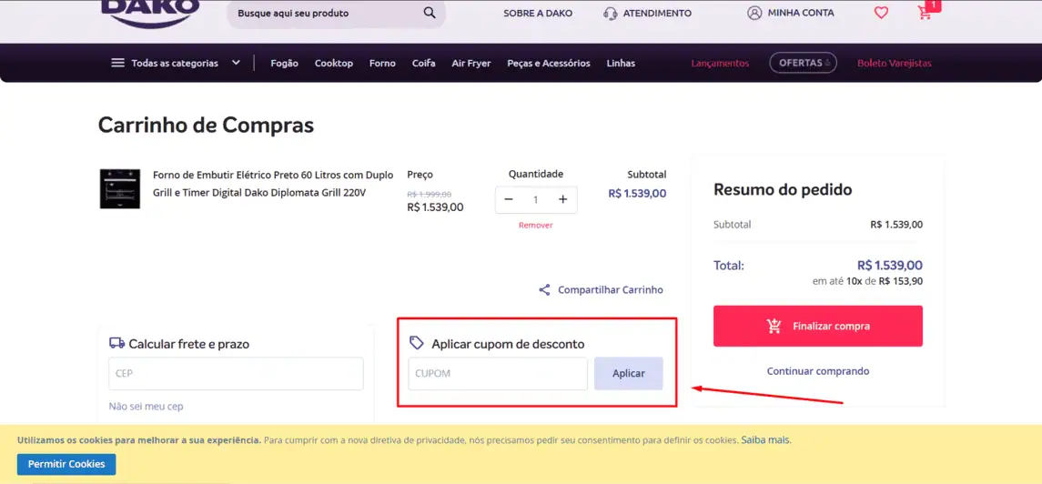
Task: Open the Fogão menu
Action: coord(285,63)
